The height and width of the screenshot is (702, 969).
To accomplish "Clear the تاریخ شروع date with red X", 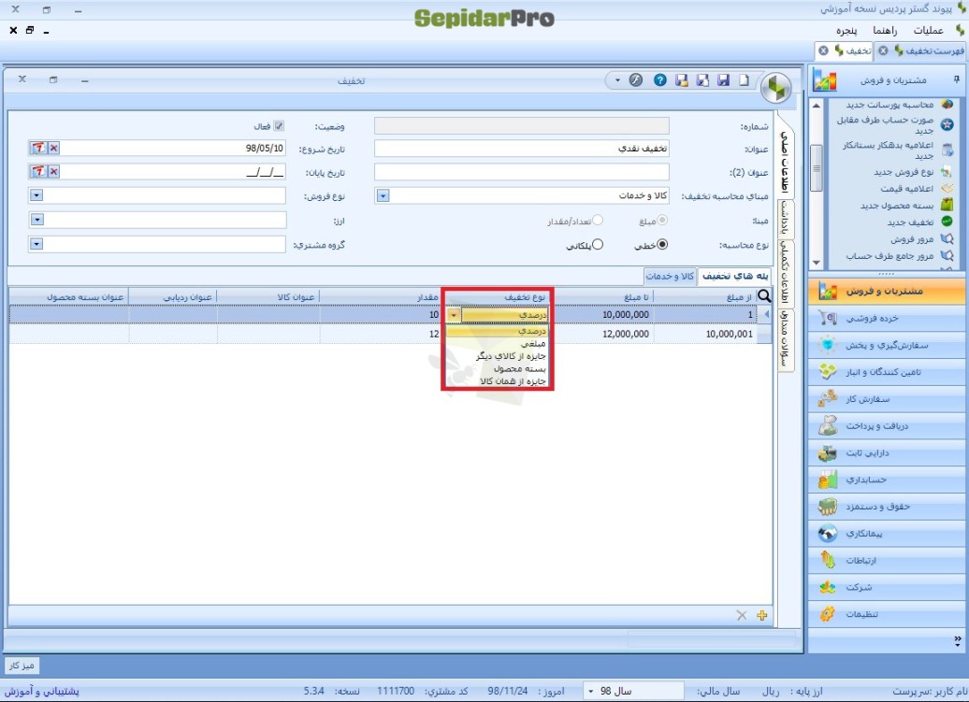I will tap(53, 149).
